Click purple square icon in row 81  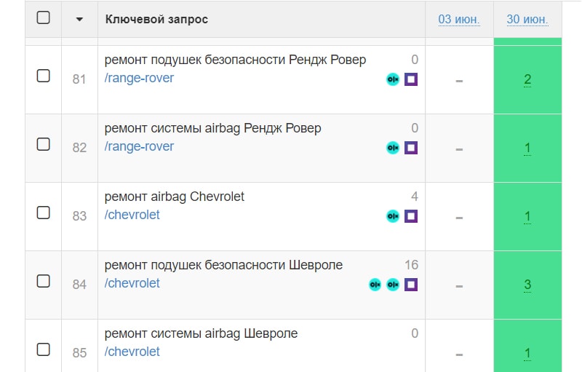pos(411,79)
